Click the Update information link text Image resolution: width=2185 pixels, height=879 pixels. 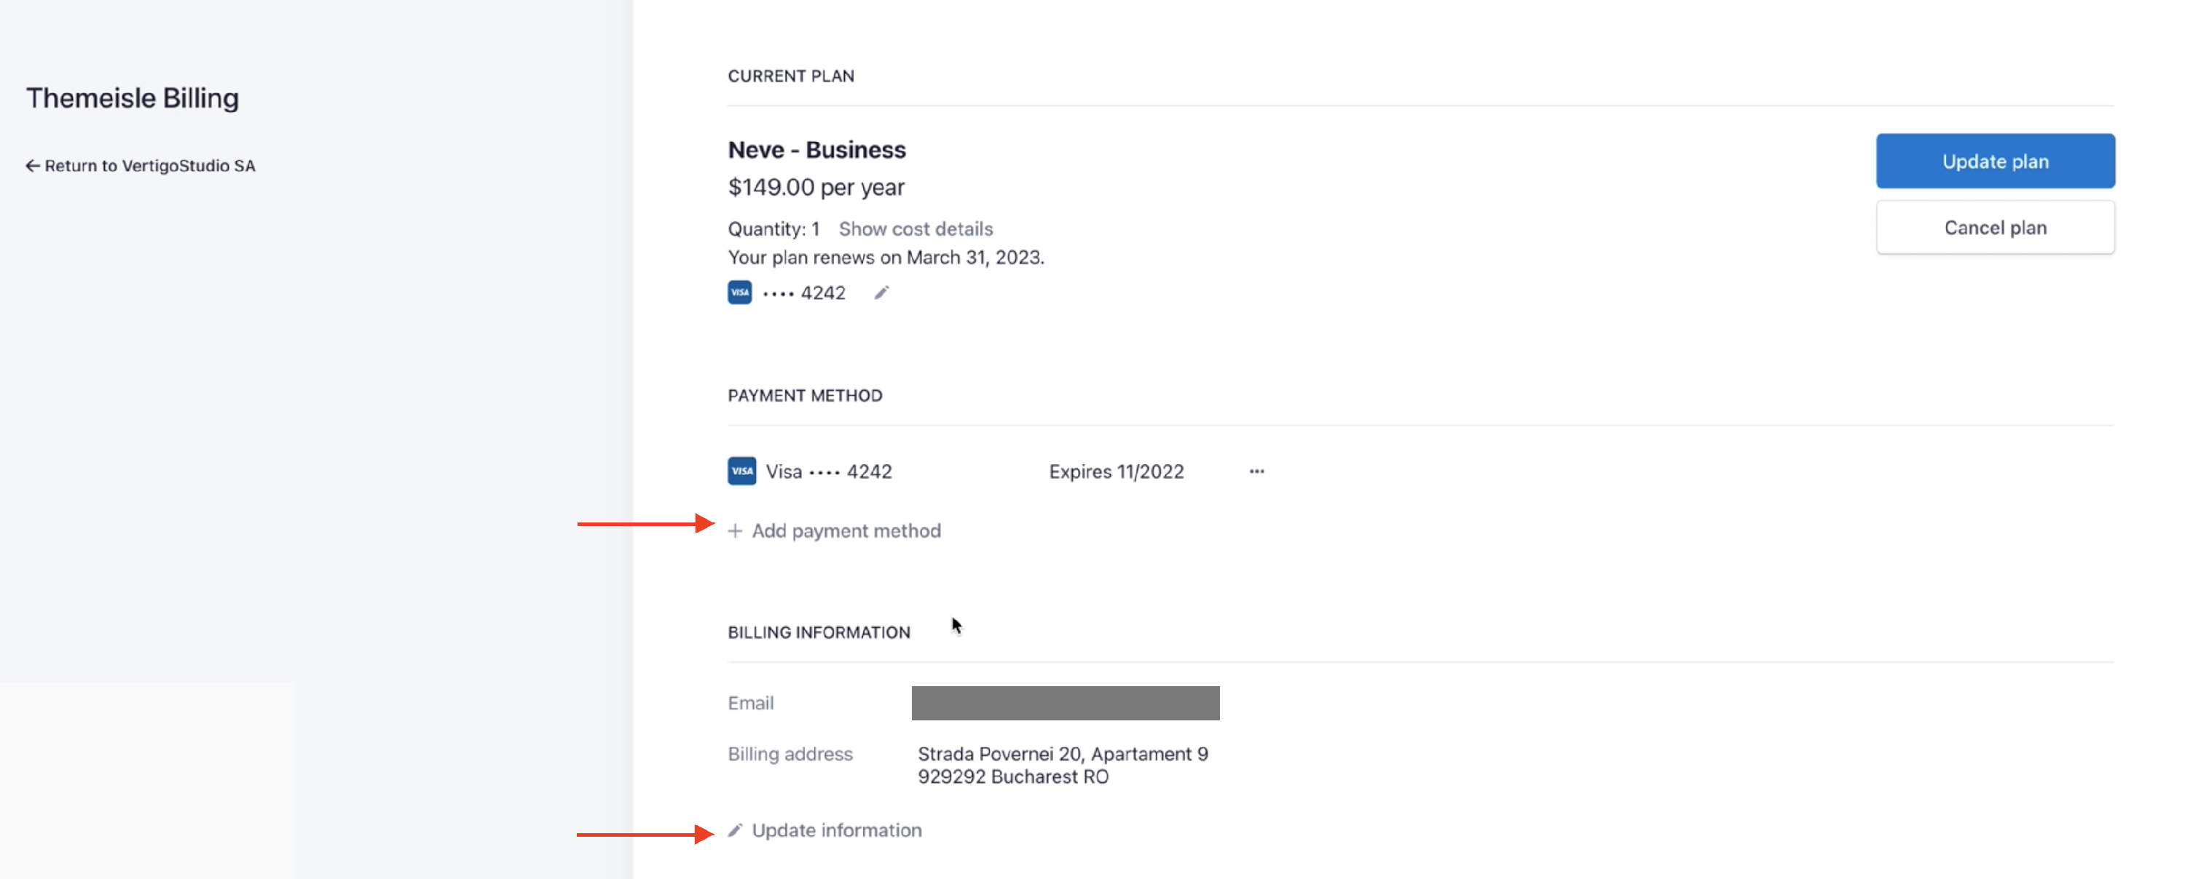[x=836, y=831]
